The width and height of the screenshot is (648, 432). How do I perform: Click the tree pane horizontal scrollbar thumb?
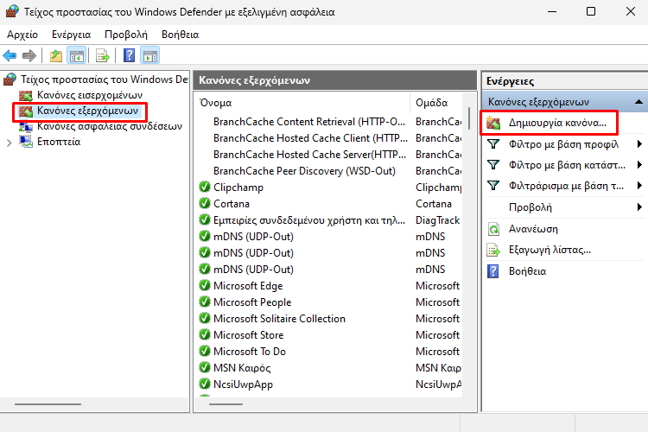tap(48, 403)
